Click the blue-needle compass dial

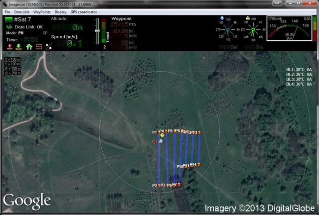point(228,30)
